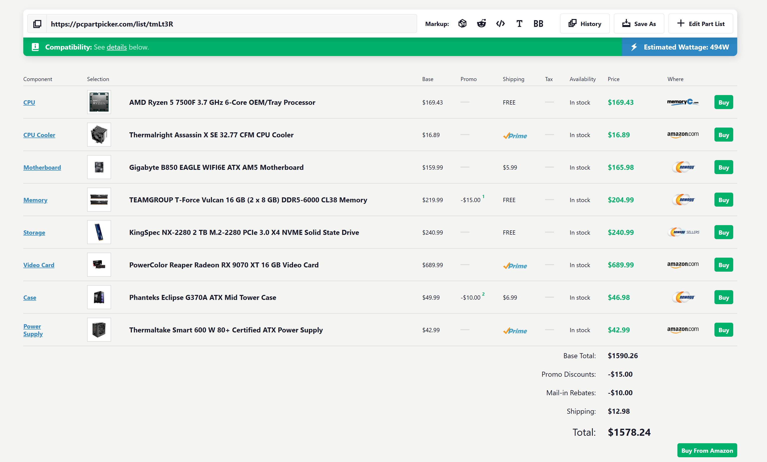Pick the plain text markup icon
The width and height of the screenshot is (767, 462).
pyautogui.click(x=519, y=24)
